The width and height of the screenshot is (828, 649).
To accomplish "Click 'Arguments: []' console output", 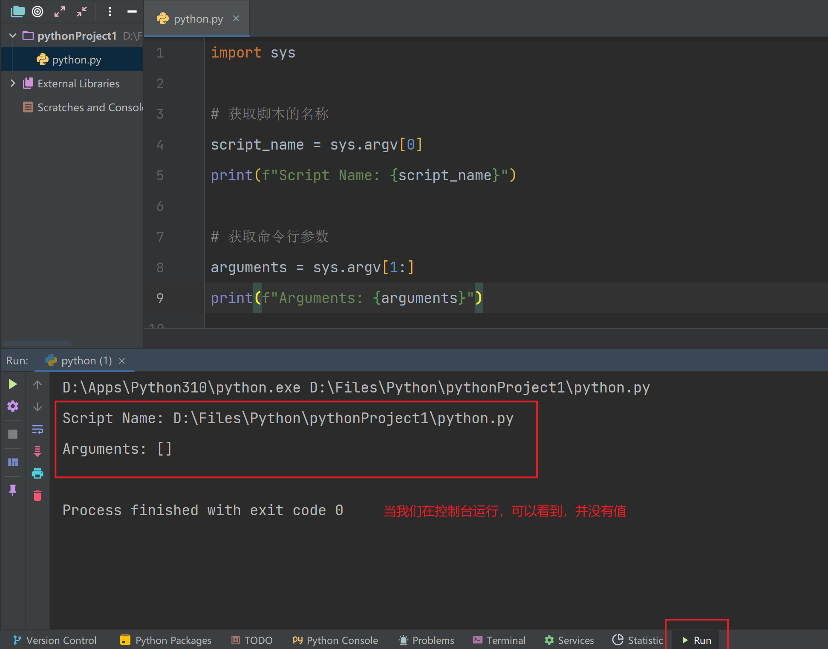I will (117, 449).
